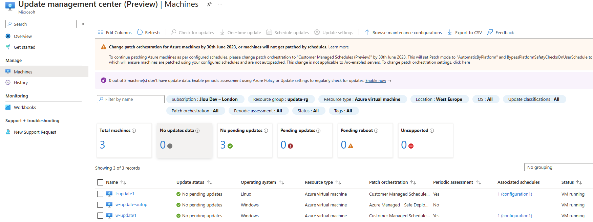Click Check for updates

(x=192, y=32)
